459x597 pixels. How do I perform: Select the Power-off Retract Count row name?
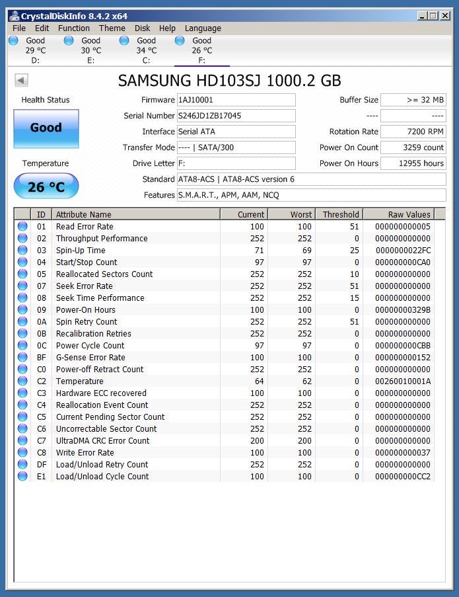click(x=100, y=369)
